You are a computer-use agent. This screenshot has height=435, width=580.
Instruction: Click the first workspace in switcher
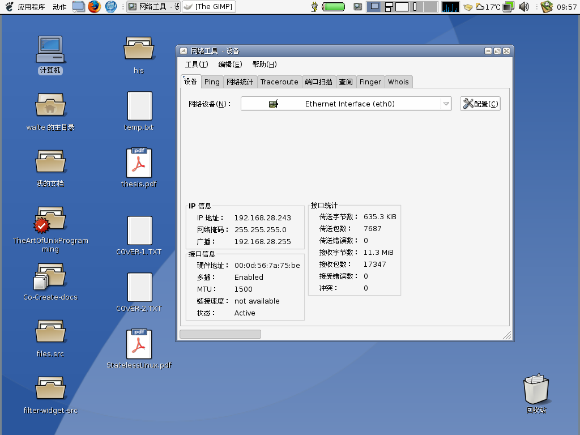(374, 7)
